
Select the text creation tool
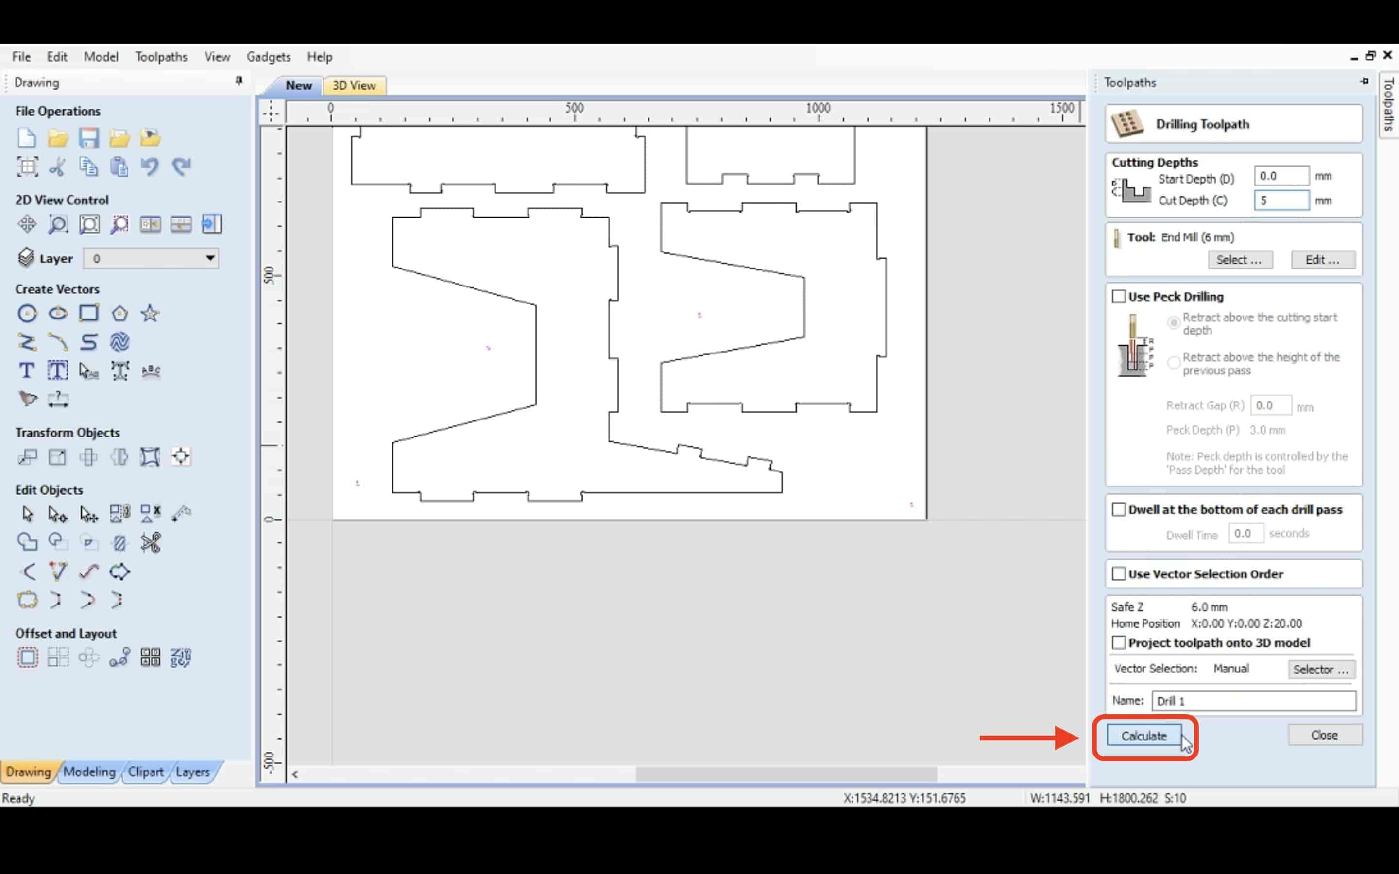(x=27, y=370)
